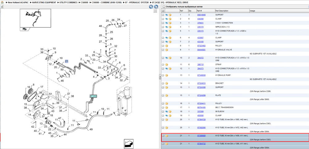Select PULLEY 87324411 description text
The height and width of the screenshot is (149, 309).
pos(218,103)
